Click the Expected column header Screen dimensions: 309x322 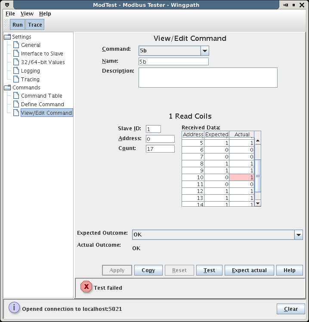217,134
